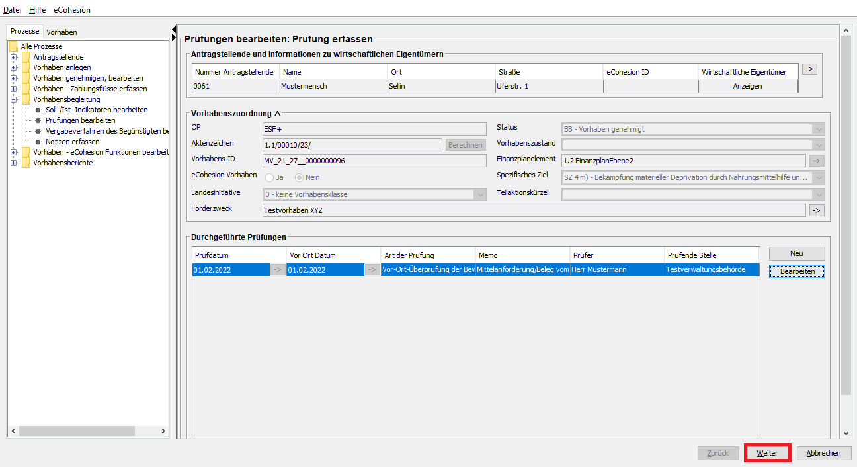Open the Vorhabenszustand dropdown
Viewport: 857px width, 467px height.
pos(819,145)
